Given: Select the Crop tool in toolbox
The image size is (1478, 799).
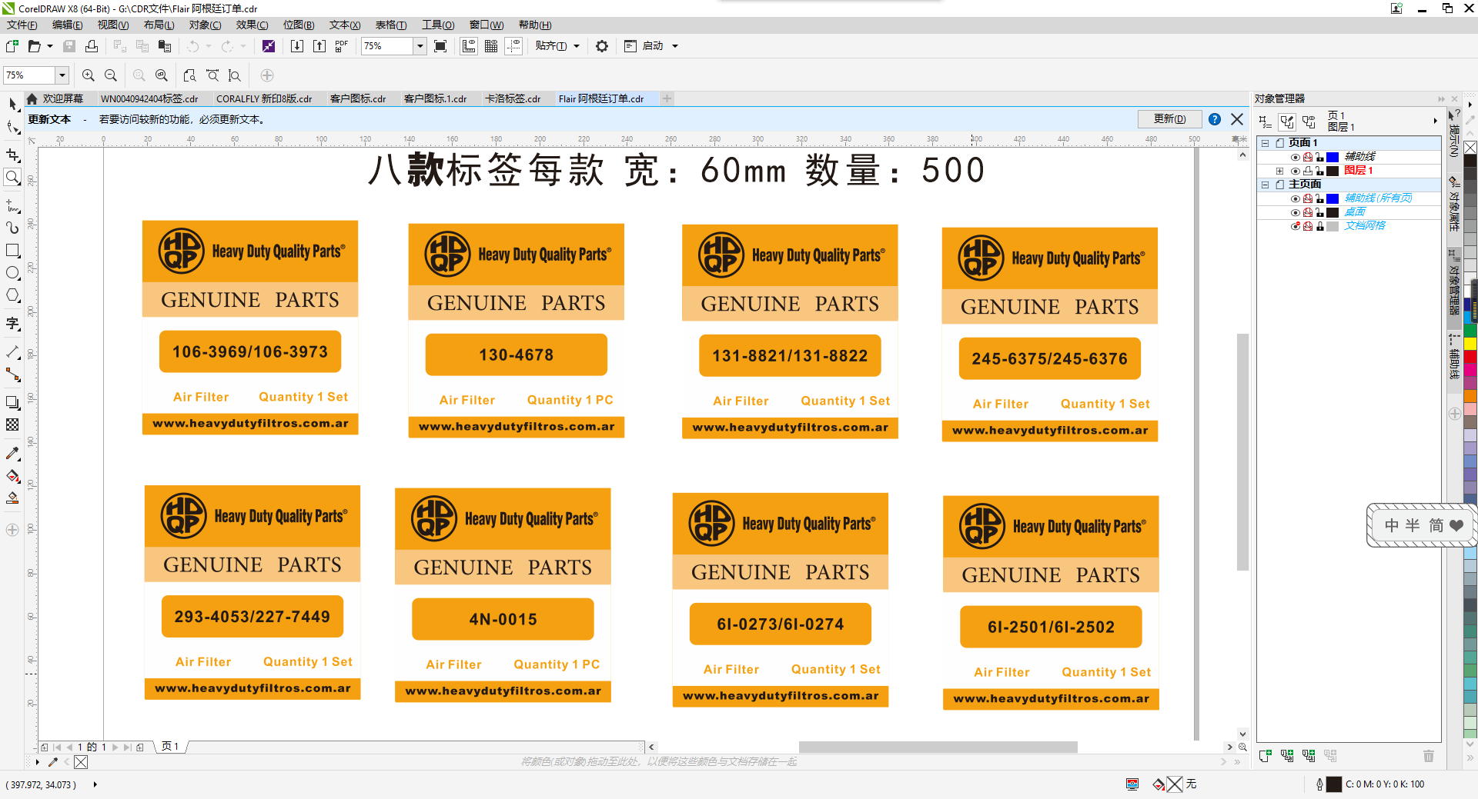Looking at the screenshot, I should (x=12, y=155).
